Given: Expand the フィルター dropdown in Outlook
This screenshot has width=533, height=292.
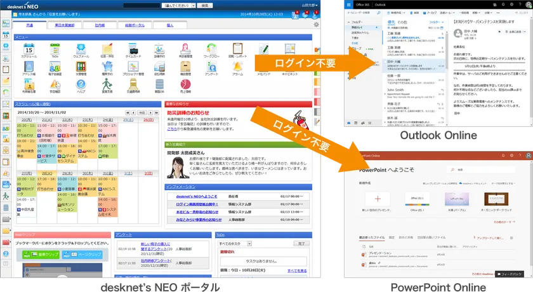Looking at the screenshot, I should click(437, 22).
